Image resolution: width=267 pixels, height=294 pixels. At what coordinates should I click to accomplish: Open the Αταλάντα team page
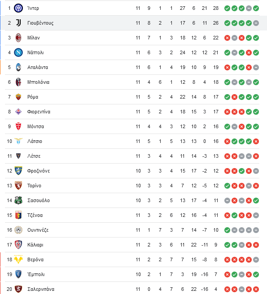[38, 67]
